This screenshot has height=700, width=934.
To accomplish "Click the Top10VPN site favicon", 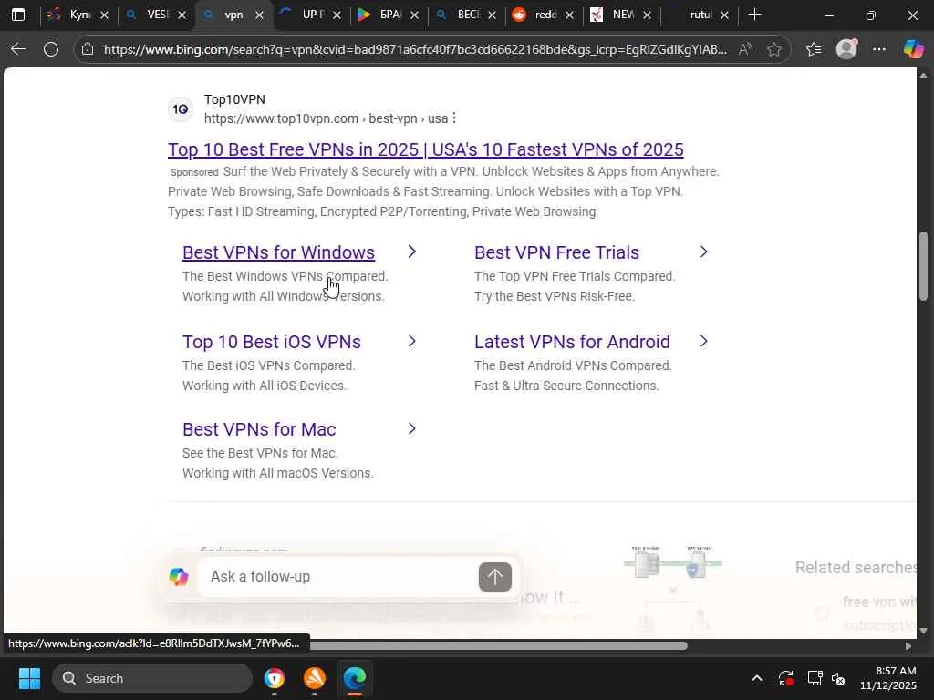I will pyautogui.click(x=180, y=109).
